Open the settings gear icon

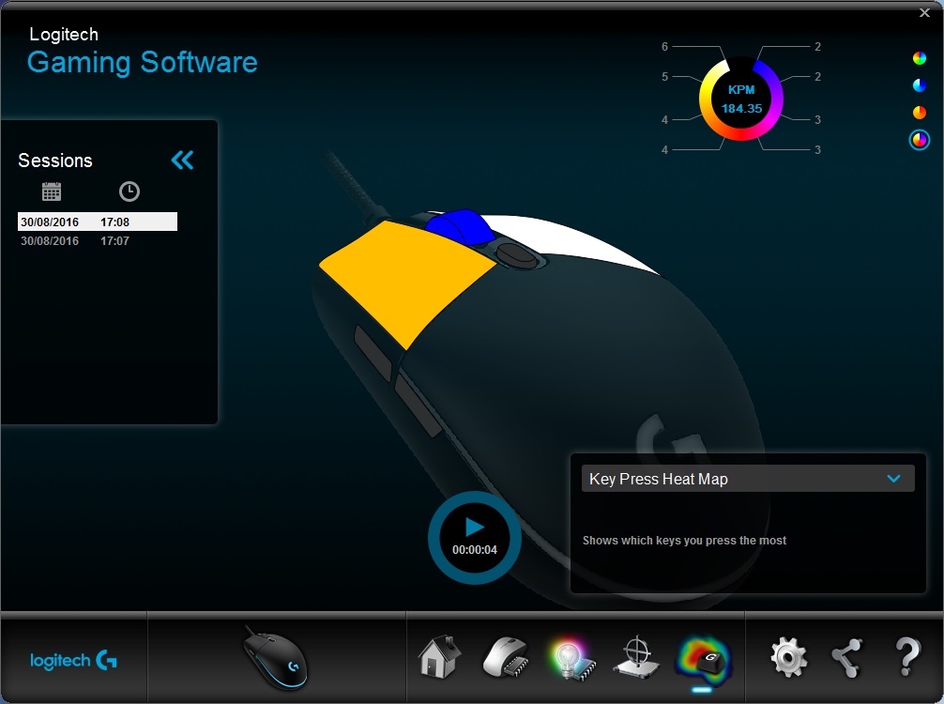788,657
